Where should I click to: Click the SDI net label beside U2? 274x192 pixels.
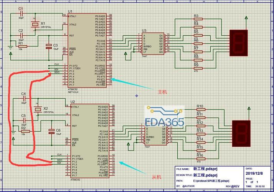click(59, 163)
